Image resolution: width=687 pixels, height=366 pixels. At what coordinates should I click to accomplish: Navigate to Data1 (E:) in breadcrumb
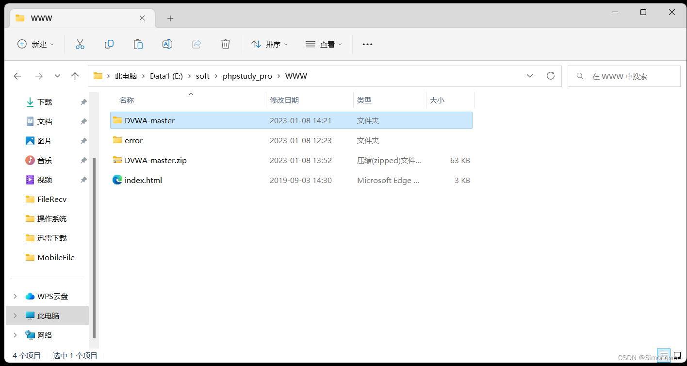point(166,76)
